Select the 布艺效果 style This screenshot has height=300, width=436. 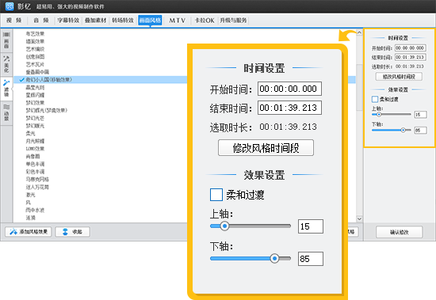[x=35, y=33]
